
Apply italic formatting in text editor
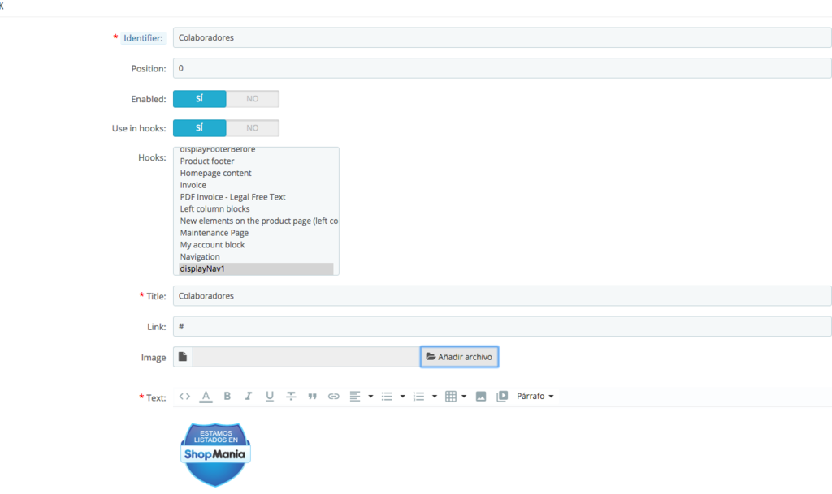pos(249,397)
